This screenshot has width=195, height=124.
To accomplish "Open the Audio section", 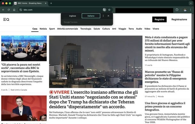I will (x=139, y=29).
